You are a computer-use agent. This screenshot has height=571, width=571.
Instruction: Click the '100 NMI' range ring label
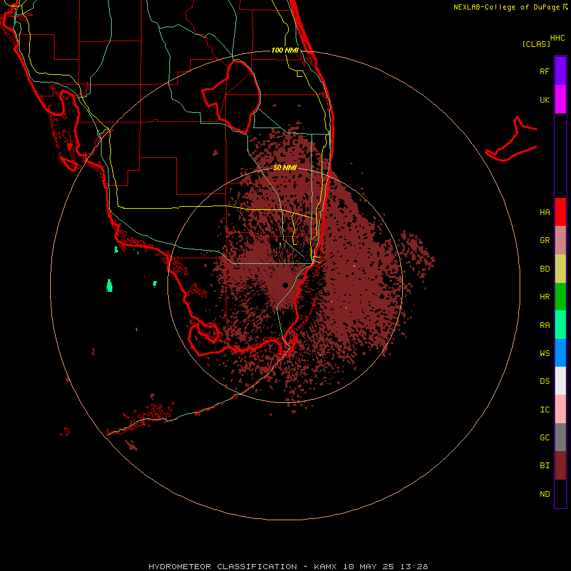pyautogui.click(x=285, y=50)
